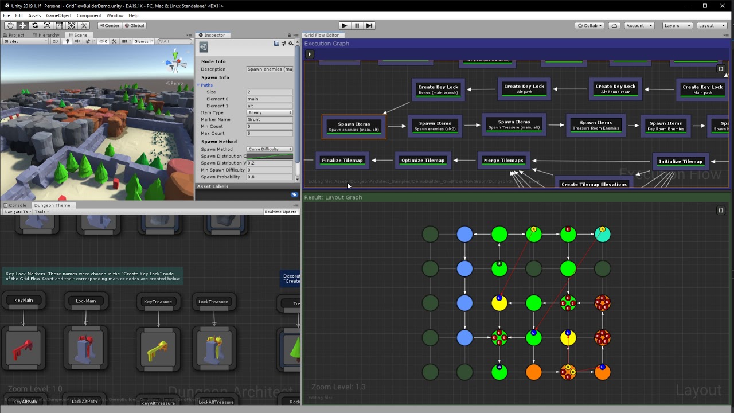Click the scene orientation gizmo

[x=175, y=62]
